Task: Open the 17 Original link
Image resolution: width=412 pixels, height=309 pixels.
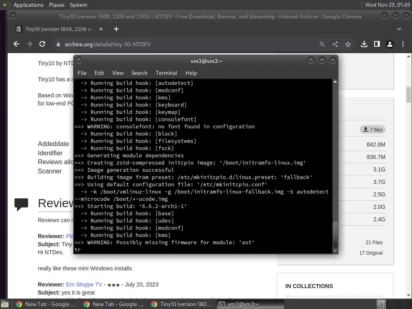Action: pyautogui.click(x=371, y=253)
